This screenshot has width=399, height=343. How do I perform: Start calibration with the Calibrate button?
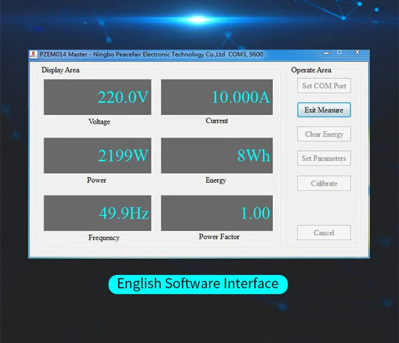(x=324, y=183)
